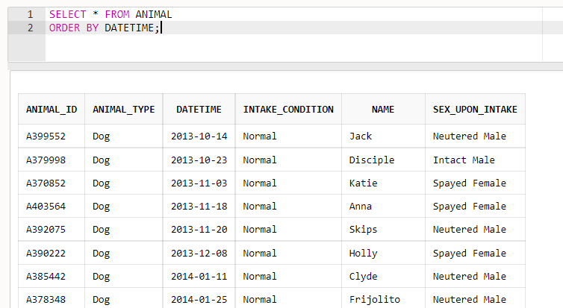Screen dimensions: 563x308
Task: Select line number 1 in the gutter
Action: (x=30, y=14)
